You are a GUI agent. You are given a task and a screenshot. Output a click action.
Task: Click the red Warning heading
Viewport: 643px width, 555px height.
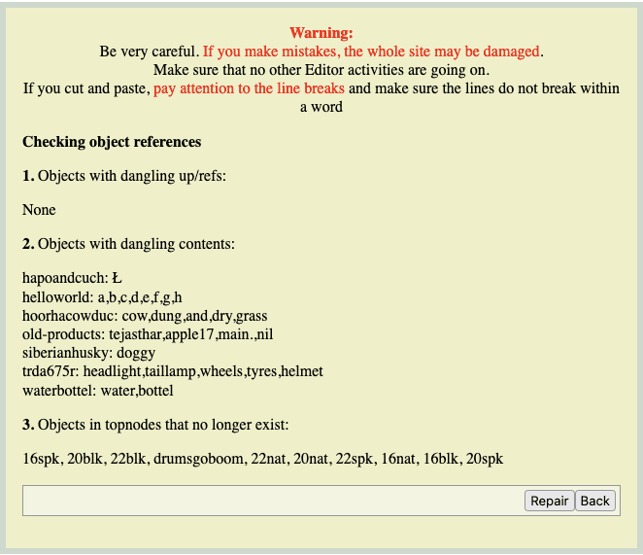[x=321, y=33]
